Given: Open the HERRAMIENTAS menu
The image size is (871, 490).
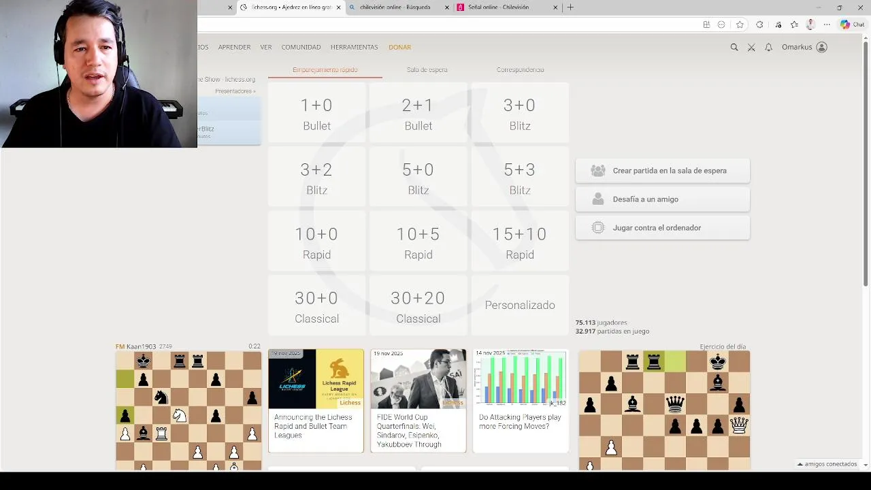Looking at the screenshot, I should [x=354, y=48].
